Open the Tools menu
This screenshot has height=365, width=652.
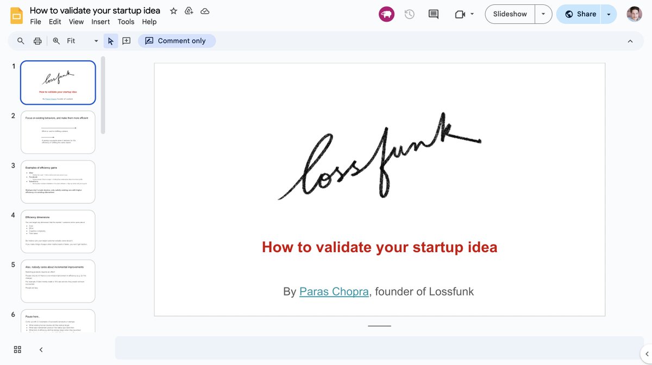(126, 22)
